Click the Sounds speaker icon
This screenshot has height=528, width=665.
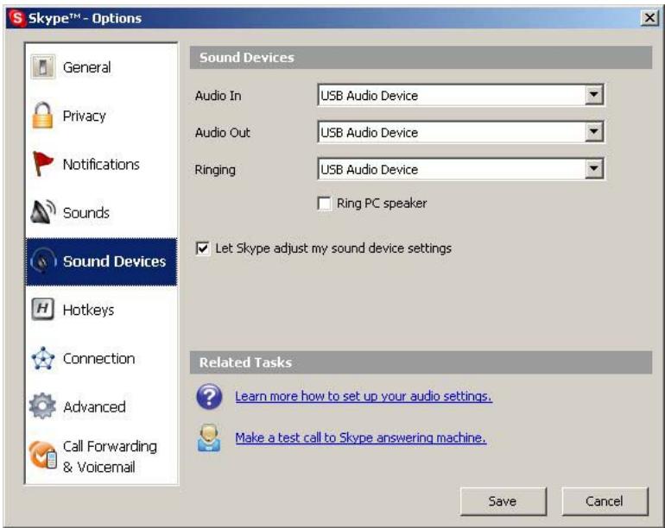pos(43,212)
